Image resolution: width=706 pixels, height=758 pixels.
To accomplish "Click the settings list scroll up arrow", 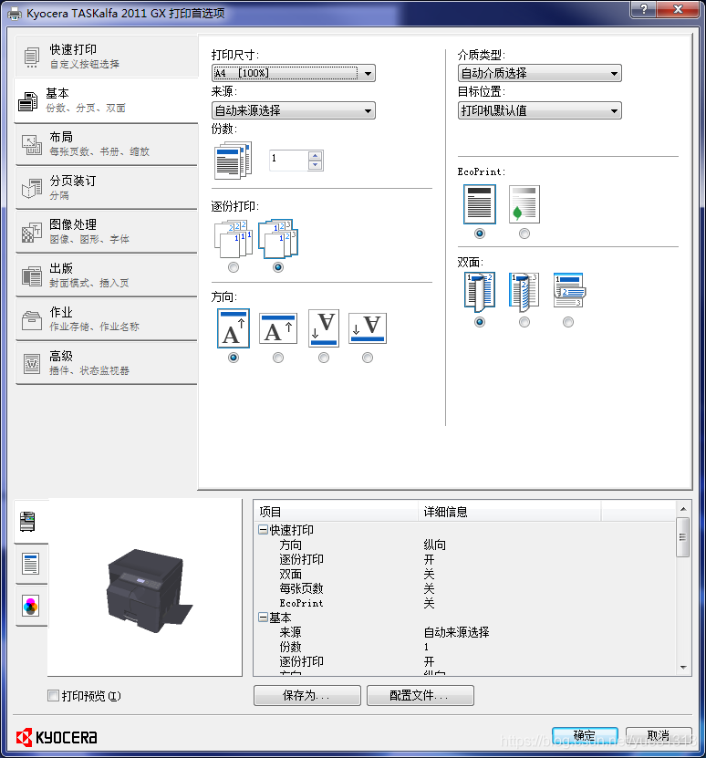I will point(683,509).
